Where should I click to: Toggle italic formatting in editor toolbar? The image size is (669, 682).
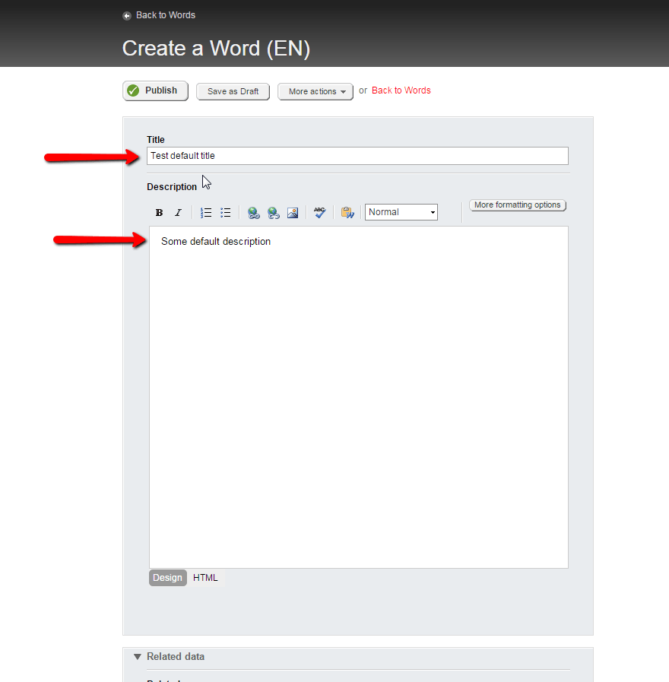pos(178,213)
